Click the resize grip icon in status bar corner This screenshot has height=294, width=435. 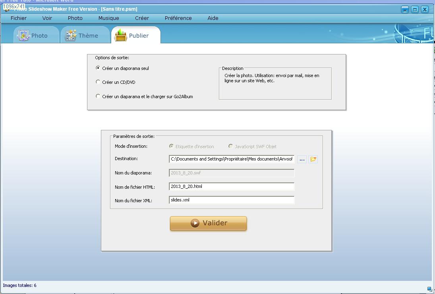(429, 289)
